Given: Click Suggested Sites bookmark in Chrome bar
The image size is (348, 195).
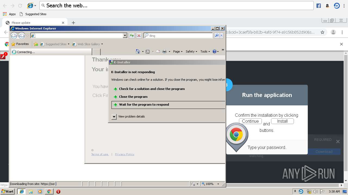Looking at the screenshot, I should (33, 14).
